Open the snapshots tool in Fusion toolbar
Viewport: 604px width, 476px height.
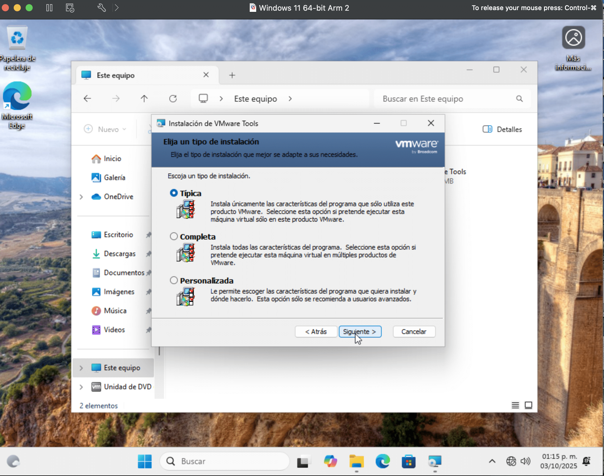(x=70, y=8)
